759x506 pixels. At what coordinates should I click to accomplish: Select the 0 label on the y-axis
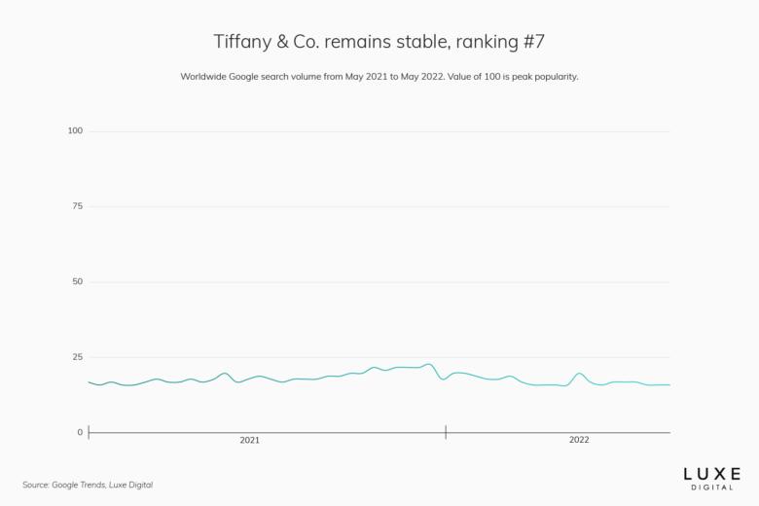tap(80, 432)
